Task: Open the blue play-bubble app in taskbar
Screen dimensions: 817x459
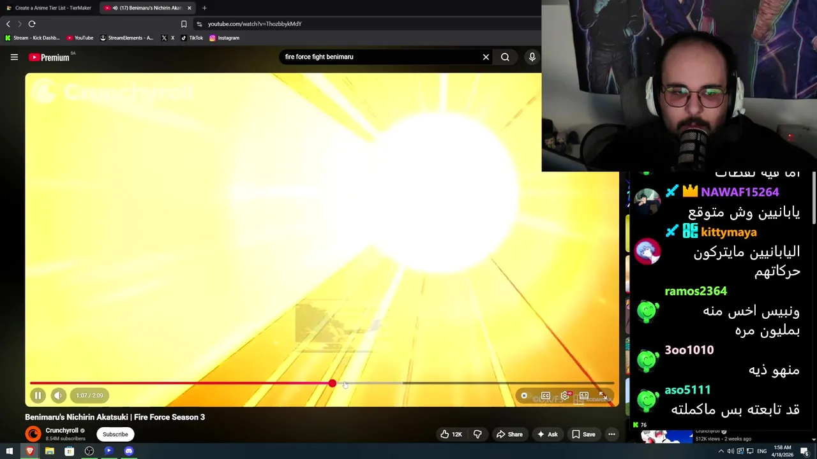Action: point(109,451)
